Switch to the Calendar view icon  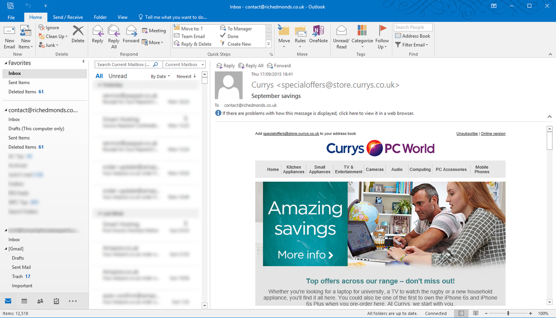(24, 301)
